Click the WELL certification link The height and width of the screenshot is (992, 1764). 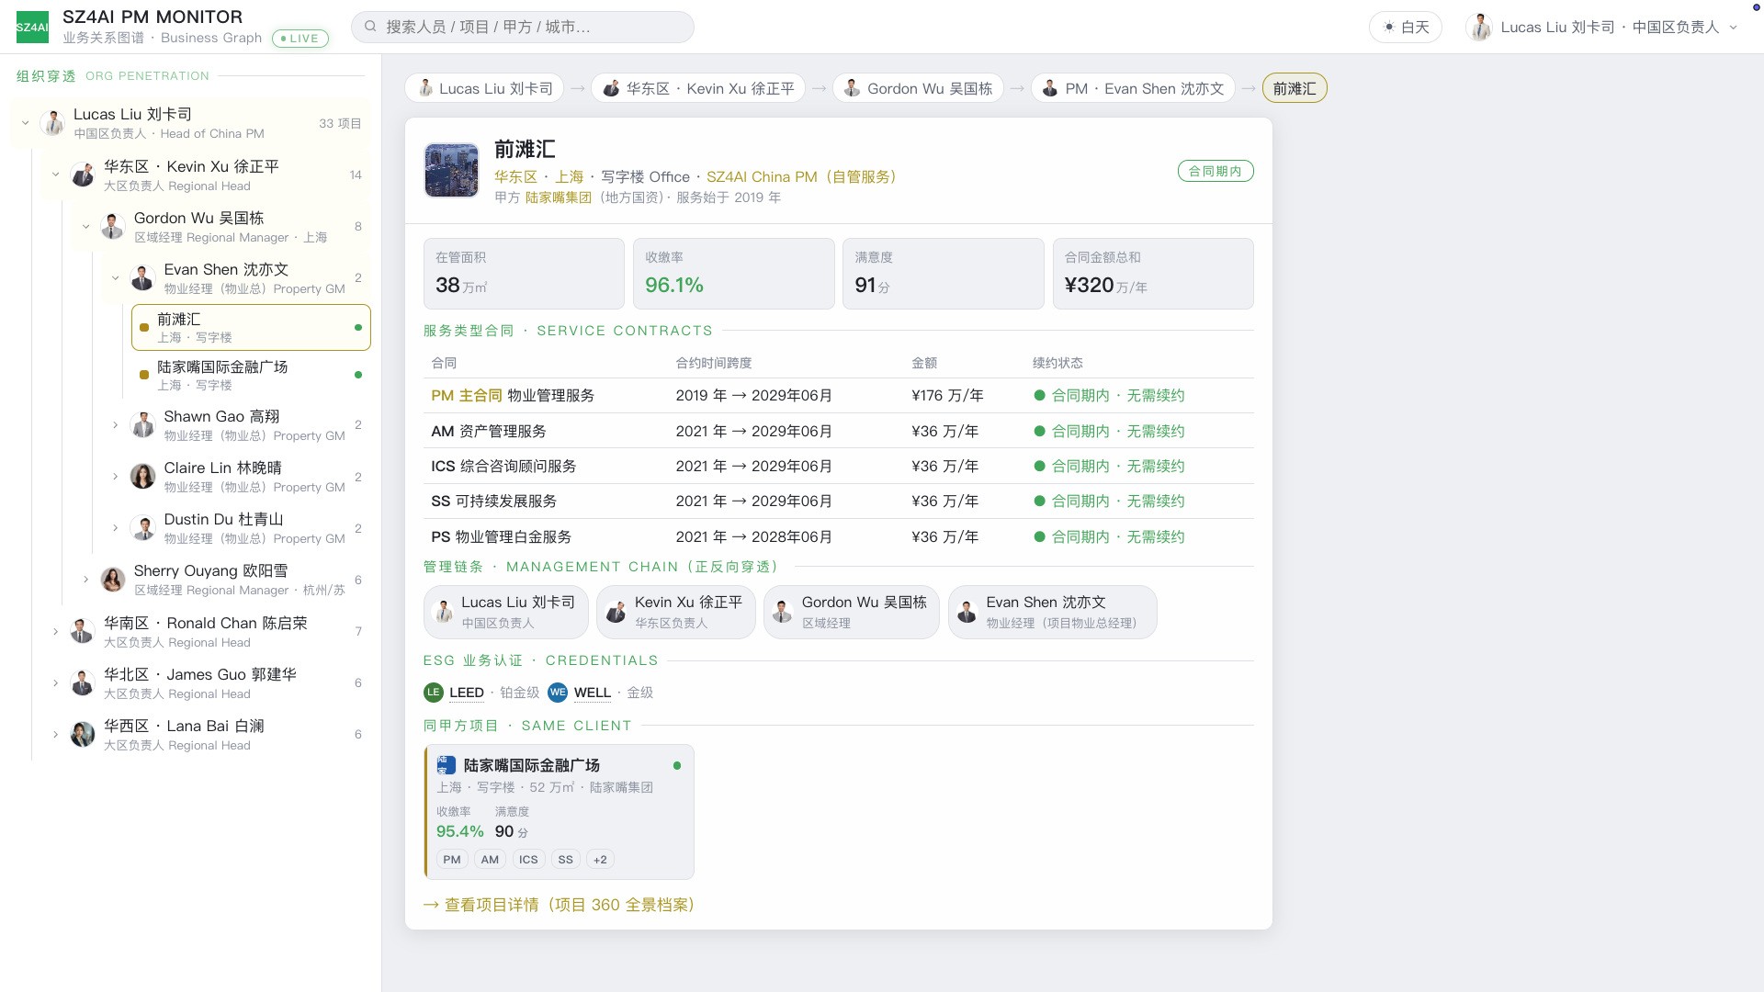point(593,693)
